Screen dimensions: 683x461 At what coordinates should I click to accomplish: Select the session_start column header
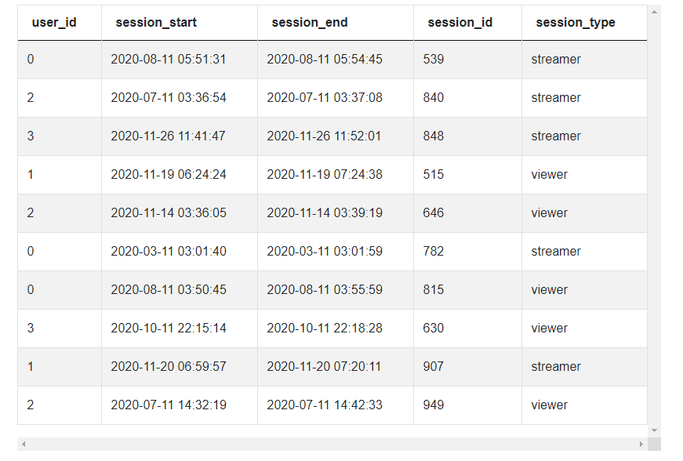156,22
